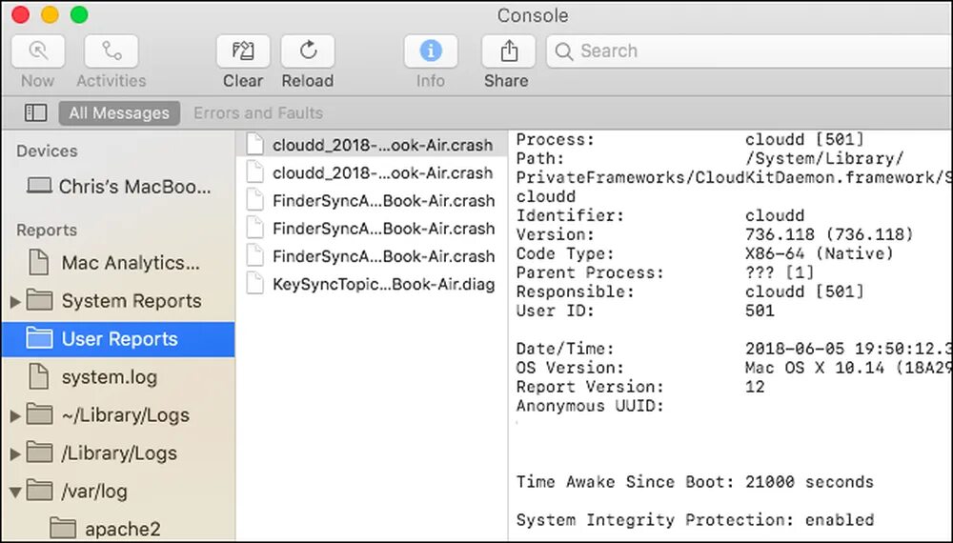
Task: Expand the System Reports folder triangle
Action: [15, 301]
